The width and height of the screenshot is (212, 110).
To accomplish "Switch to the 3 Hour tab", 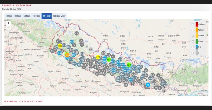I will coord(18,16).
